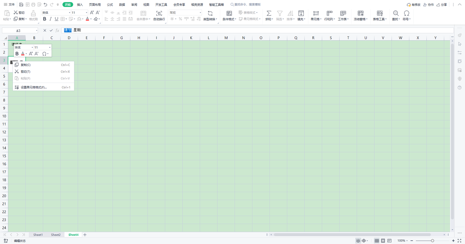Open the 宋体 font dropdown in the mini toolbar
Viewport: 465px width, 244px height.
click(32, 48)
